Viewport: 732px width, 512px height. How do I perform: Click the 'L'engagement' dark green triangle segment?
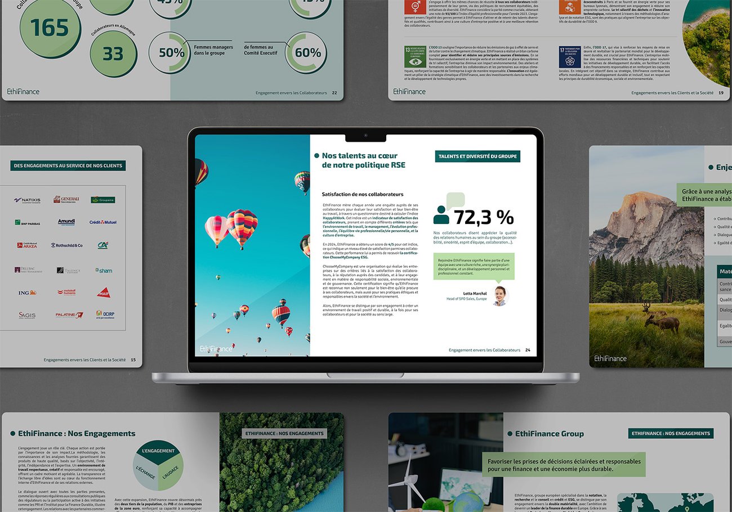pos(159,452)
